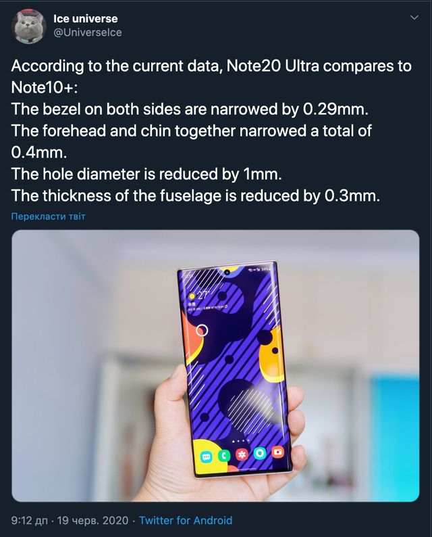Click the yellow sun weather icon

coord(192,296)
